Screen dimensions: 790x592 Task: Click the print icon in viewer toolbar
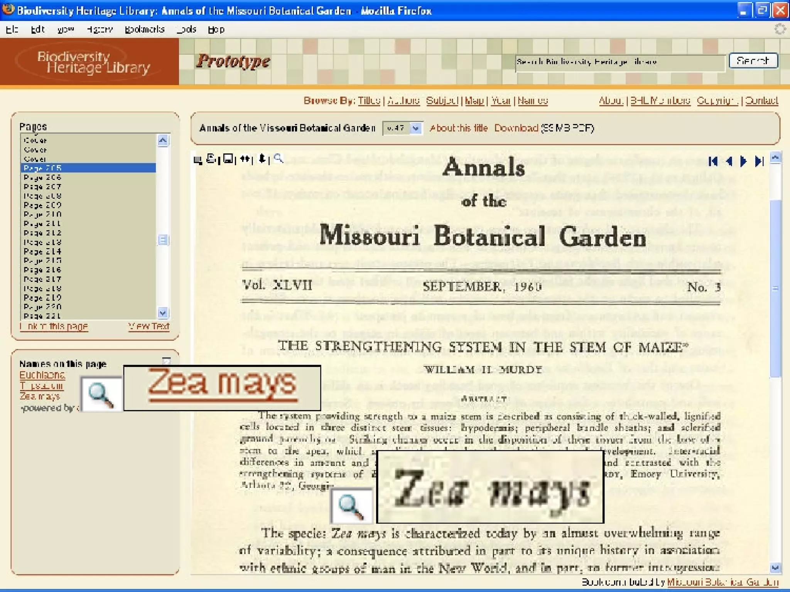(211, 159)
